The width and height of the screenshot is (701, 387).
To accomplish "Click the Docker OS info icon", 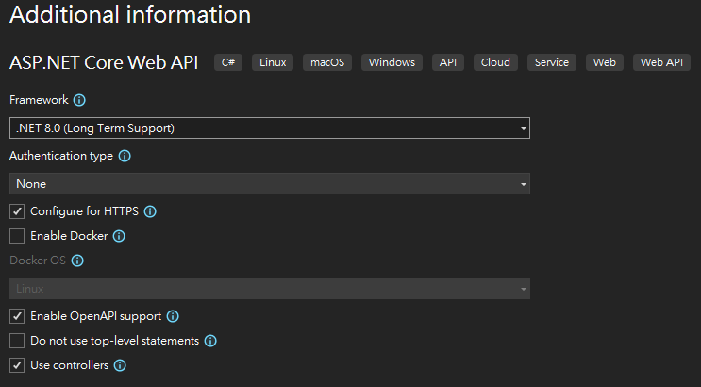I will point(78,261).
